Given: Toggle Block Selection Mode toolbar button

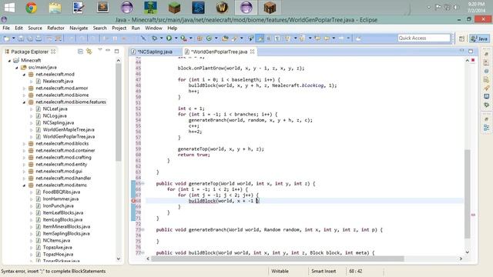Looking at the screenshot, I should pyautogui.click(x=269, y=38).
